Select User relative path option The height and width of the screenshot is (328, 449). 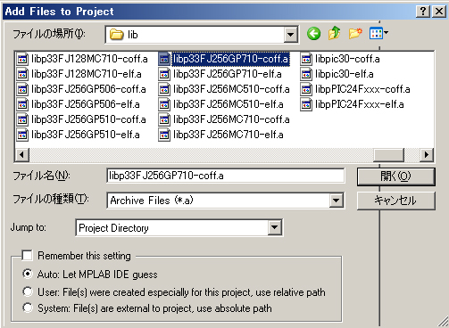pos(28,291)
